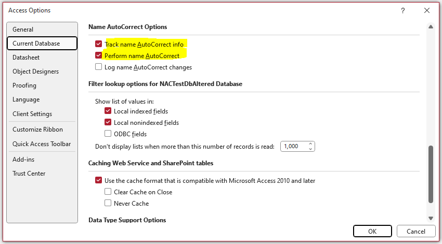442x244 pixels.
Task: Click the 'Don't display lists' label text
Action: 185,147
